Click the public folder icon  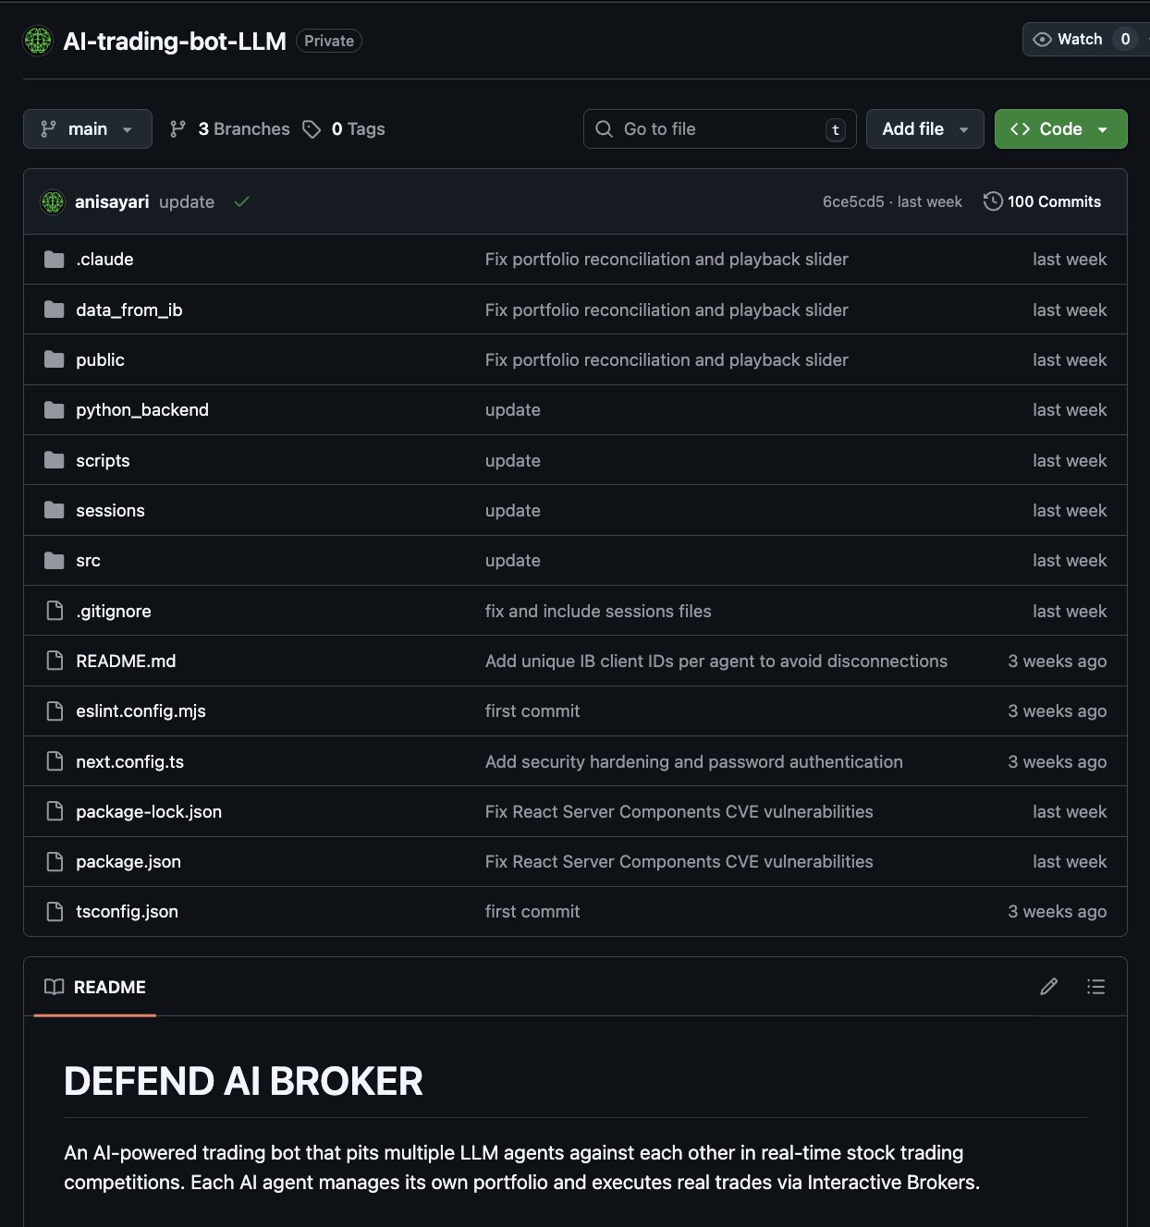point(55,359)
